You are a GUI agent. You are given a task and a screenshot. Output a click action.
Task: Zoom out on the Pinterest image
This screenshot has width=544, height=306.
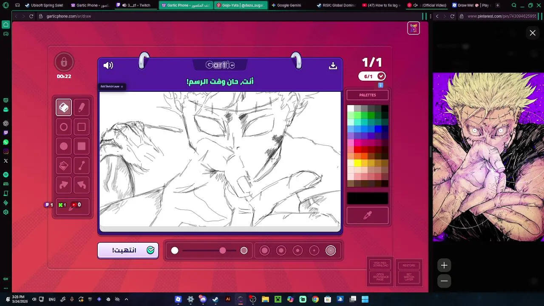tap(444, 281)
